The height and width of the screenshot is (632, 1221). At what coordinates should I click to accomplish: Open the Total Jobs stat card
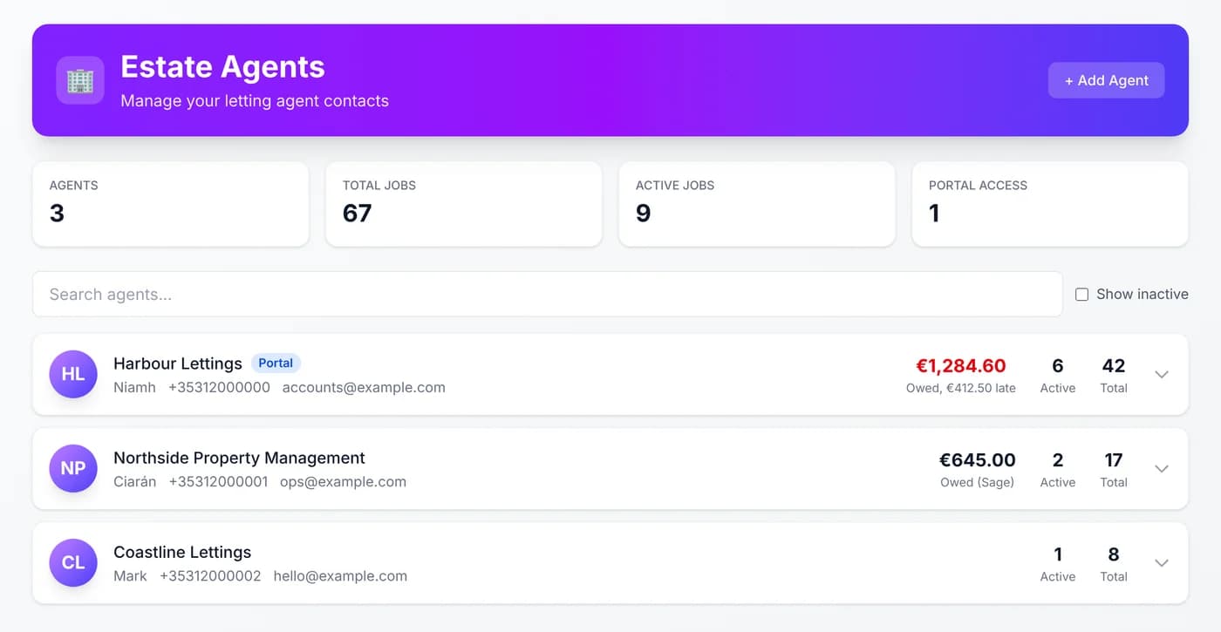pyautogui.click(x=463, y=204)
